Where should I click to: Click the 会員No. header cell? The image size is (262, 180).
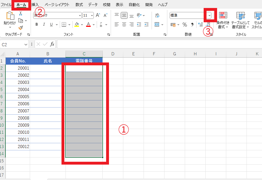[18, 61]
